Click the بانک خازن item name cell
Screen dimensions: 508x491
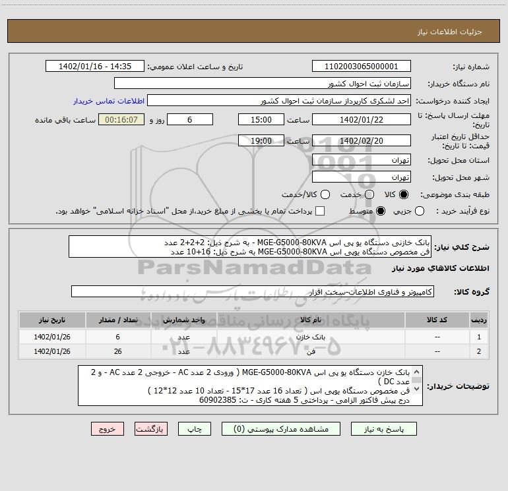[311, 337]
